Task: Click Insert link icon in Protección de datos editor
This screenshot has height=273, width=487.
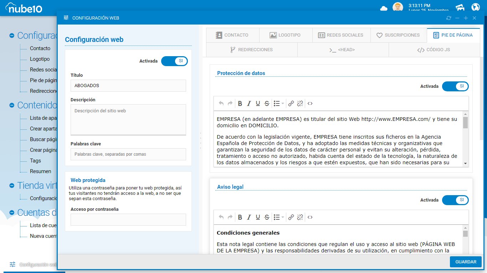Action: coord(291,103)
